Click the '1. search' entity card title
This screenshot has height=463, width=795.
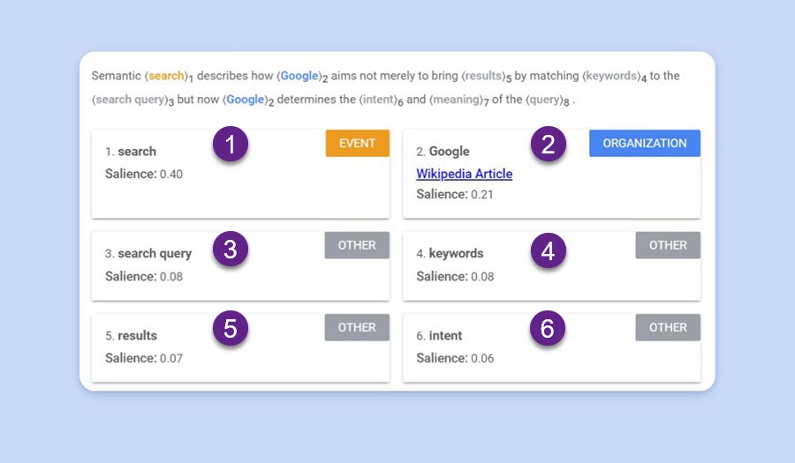(x=131, y=152)
